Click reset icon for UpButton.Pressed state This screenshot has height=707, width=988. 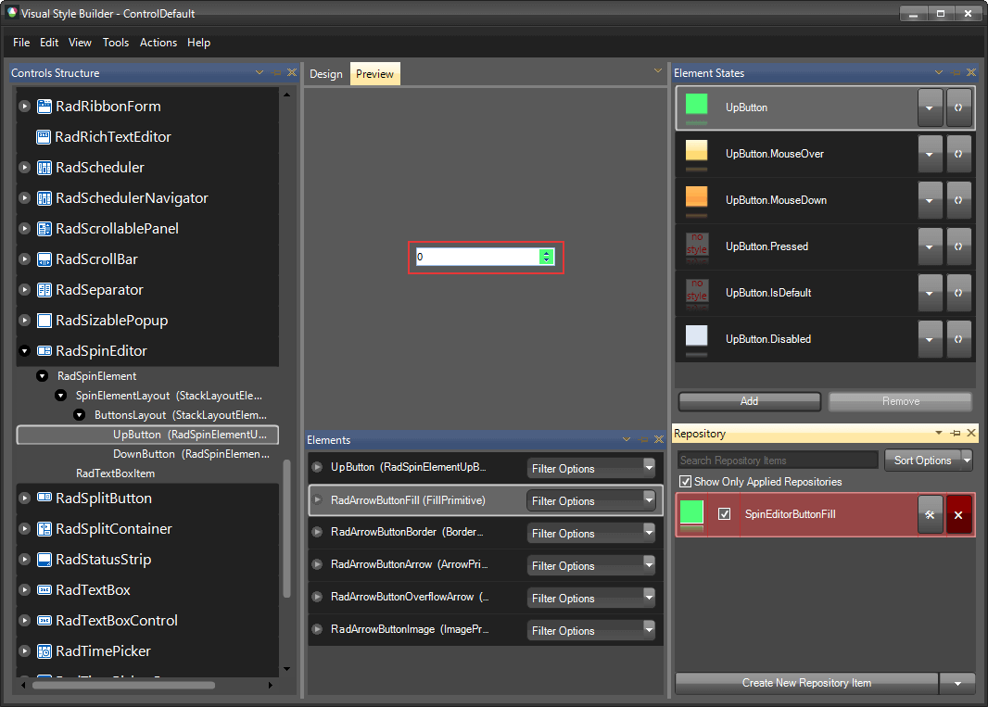tap(958, 246)
